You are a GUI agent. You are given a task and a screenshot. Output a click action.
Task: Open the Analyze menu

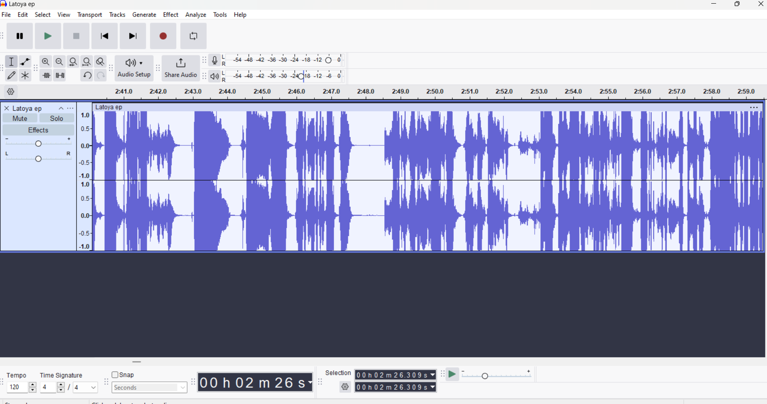(x=196, y=15)
